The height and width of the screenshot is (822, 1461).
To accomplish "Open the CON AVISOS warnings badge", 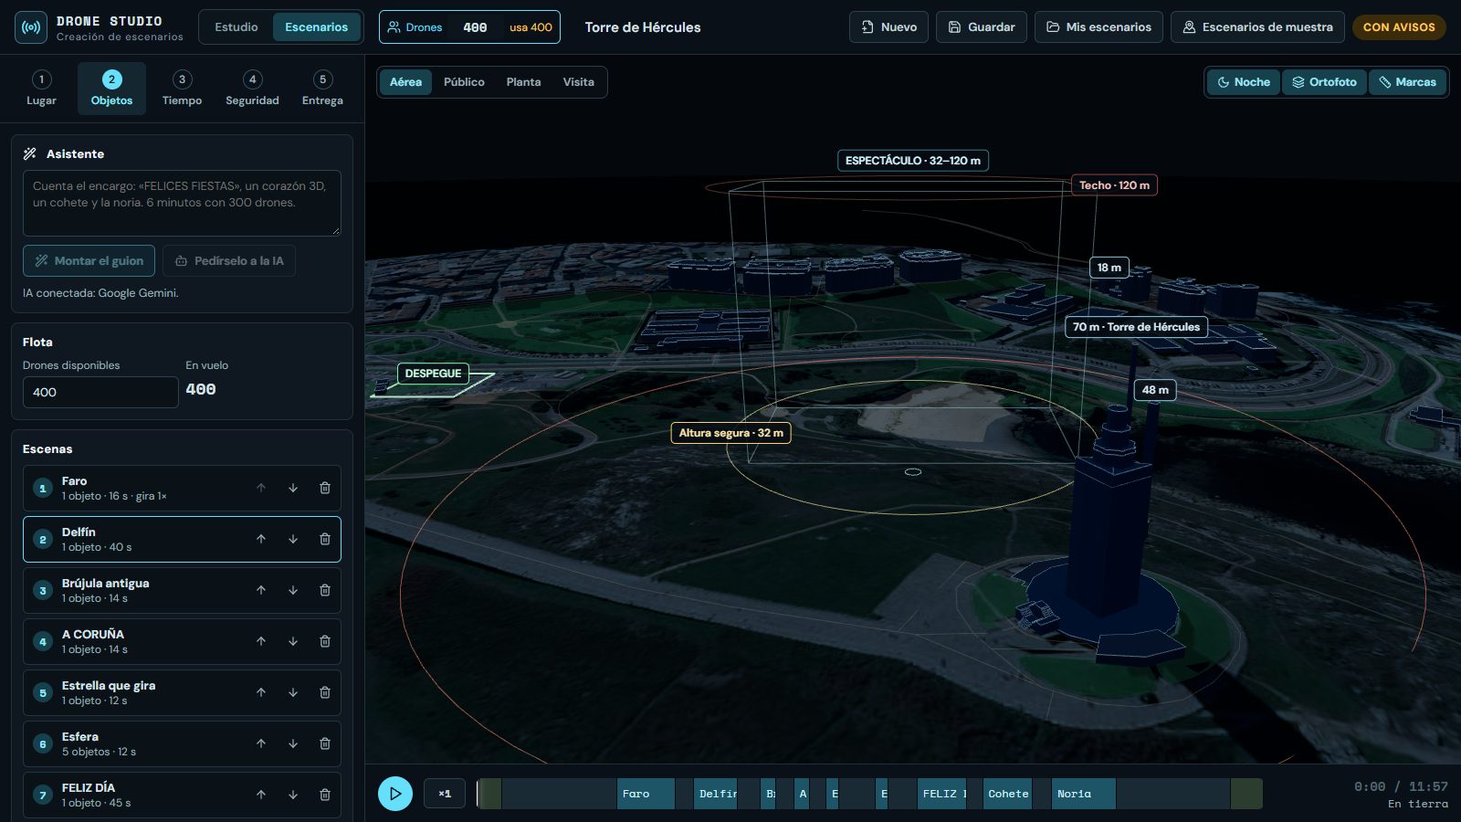I will coord(1399,27).
